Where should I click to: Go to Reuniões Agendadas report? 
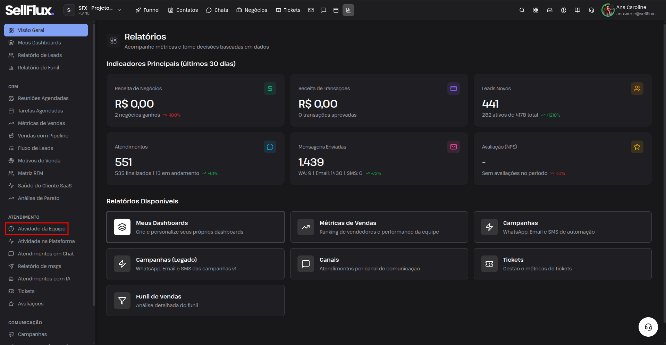(46, 98)
